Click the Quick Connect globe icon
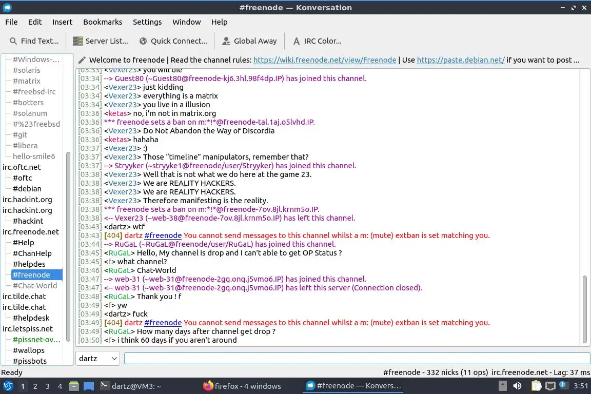 click(x=143, y=41)
